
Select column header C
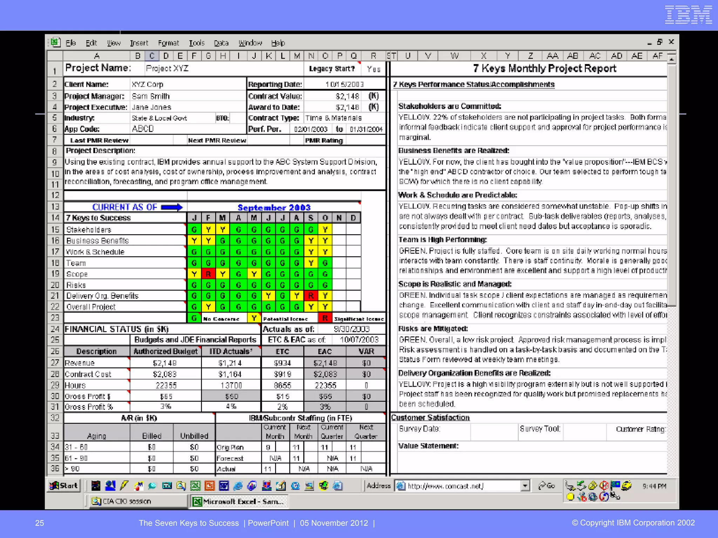[151, 56]
